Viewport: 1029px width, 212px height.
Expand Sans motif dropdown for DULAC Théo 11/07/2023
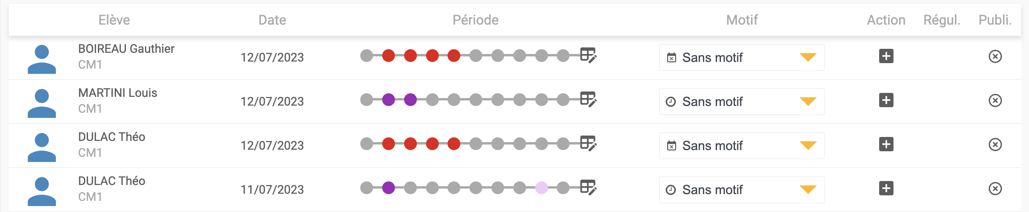coord(742,190)
